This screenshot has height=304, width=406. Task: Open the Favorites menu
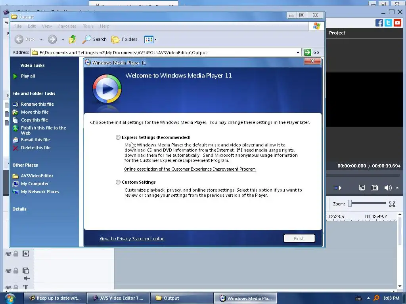(x=67, y=26)
